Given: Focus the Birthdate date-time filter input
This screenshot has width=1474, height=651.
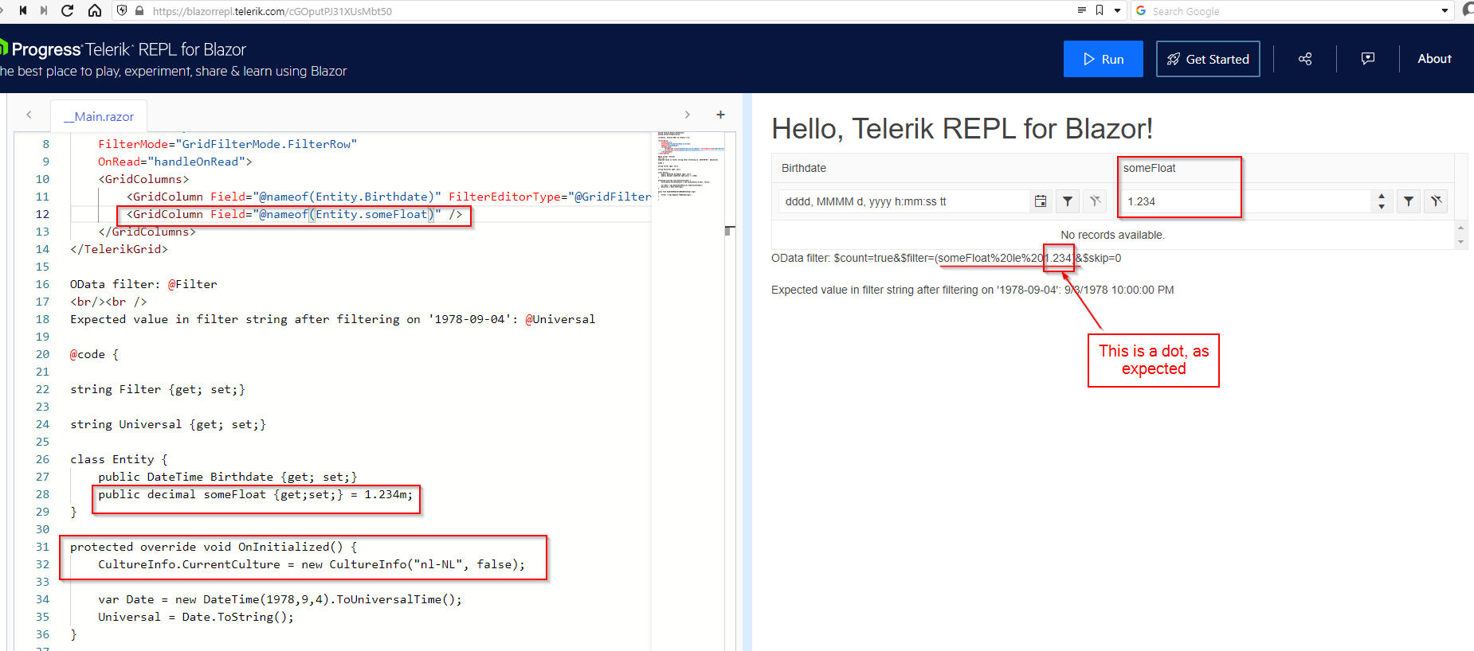Looking at the screenshot, I should (x=904, y=201).
